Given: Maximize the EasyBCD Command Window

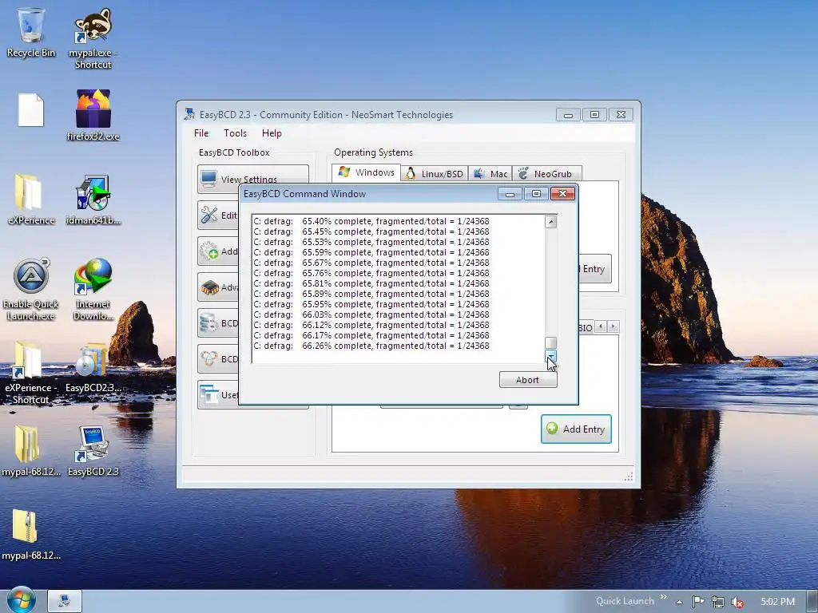Looking at the screenshot, I should coord(536,194).
